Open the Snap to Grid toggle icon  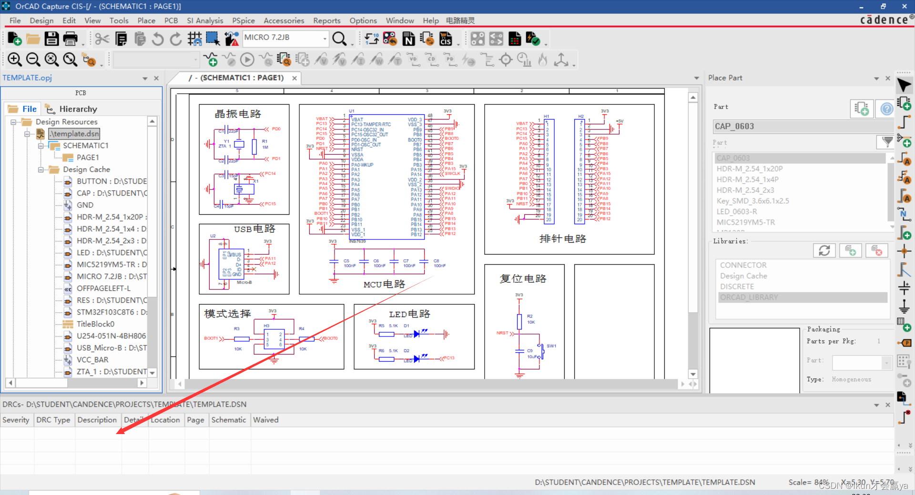coord(194,39)
